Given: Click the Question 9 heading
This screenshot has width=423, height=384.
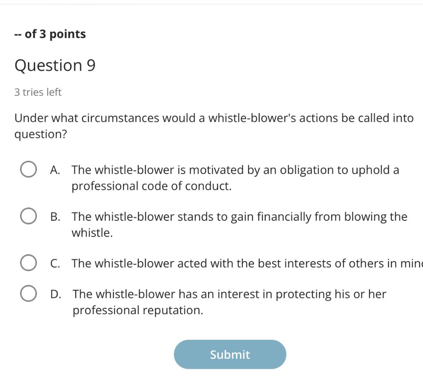Looking at the screenshot, I should [55, 65].
